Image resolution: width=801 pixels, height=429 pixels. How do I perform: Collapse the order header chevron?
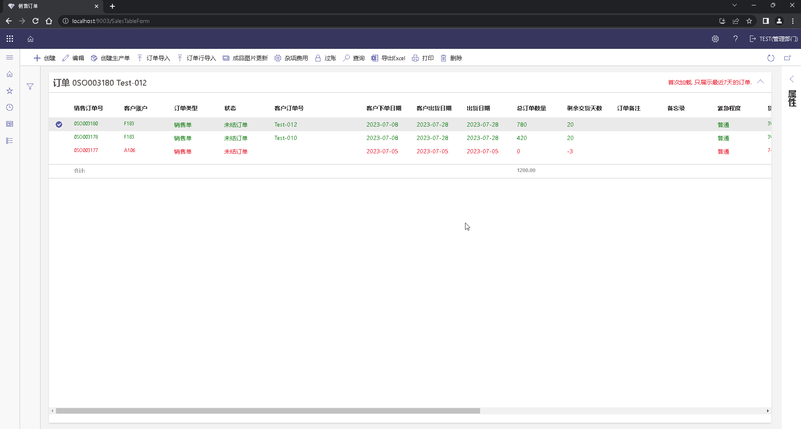760,82
